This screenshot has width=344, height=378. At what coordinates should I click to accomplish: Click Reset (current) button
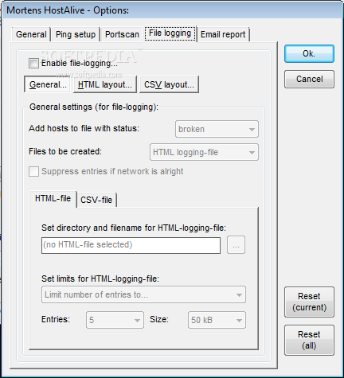309,302
